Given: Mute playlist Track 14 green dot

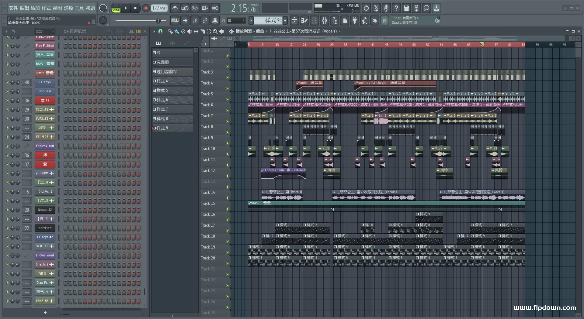Looking at the screenshot, I should point(228,198).
